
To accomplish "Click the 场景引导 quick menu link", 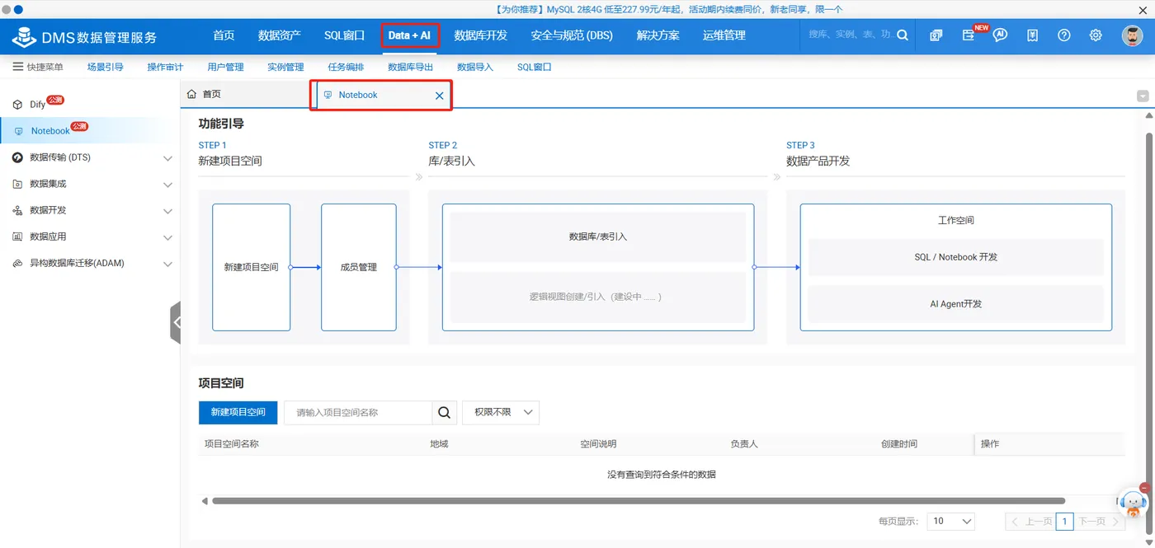I will point(106,67).
